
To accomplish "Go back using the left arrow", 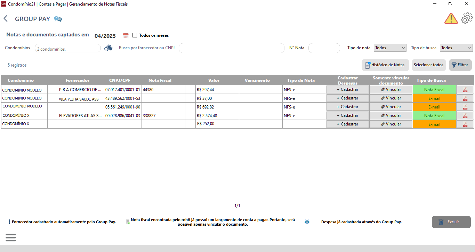I will 6,19.
